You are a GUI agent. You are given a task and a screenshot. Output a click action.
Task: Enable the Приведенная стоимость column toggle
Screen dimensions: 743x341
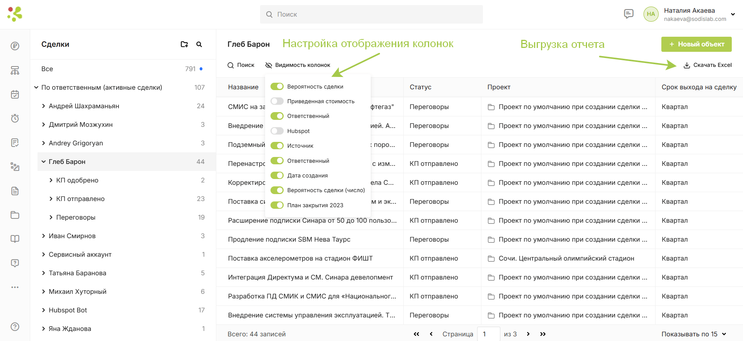point(277,101)
